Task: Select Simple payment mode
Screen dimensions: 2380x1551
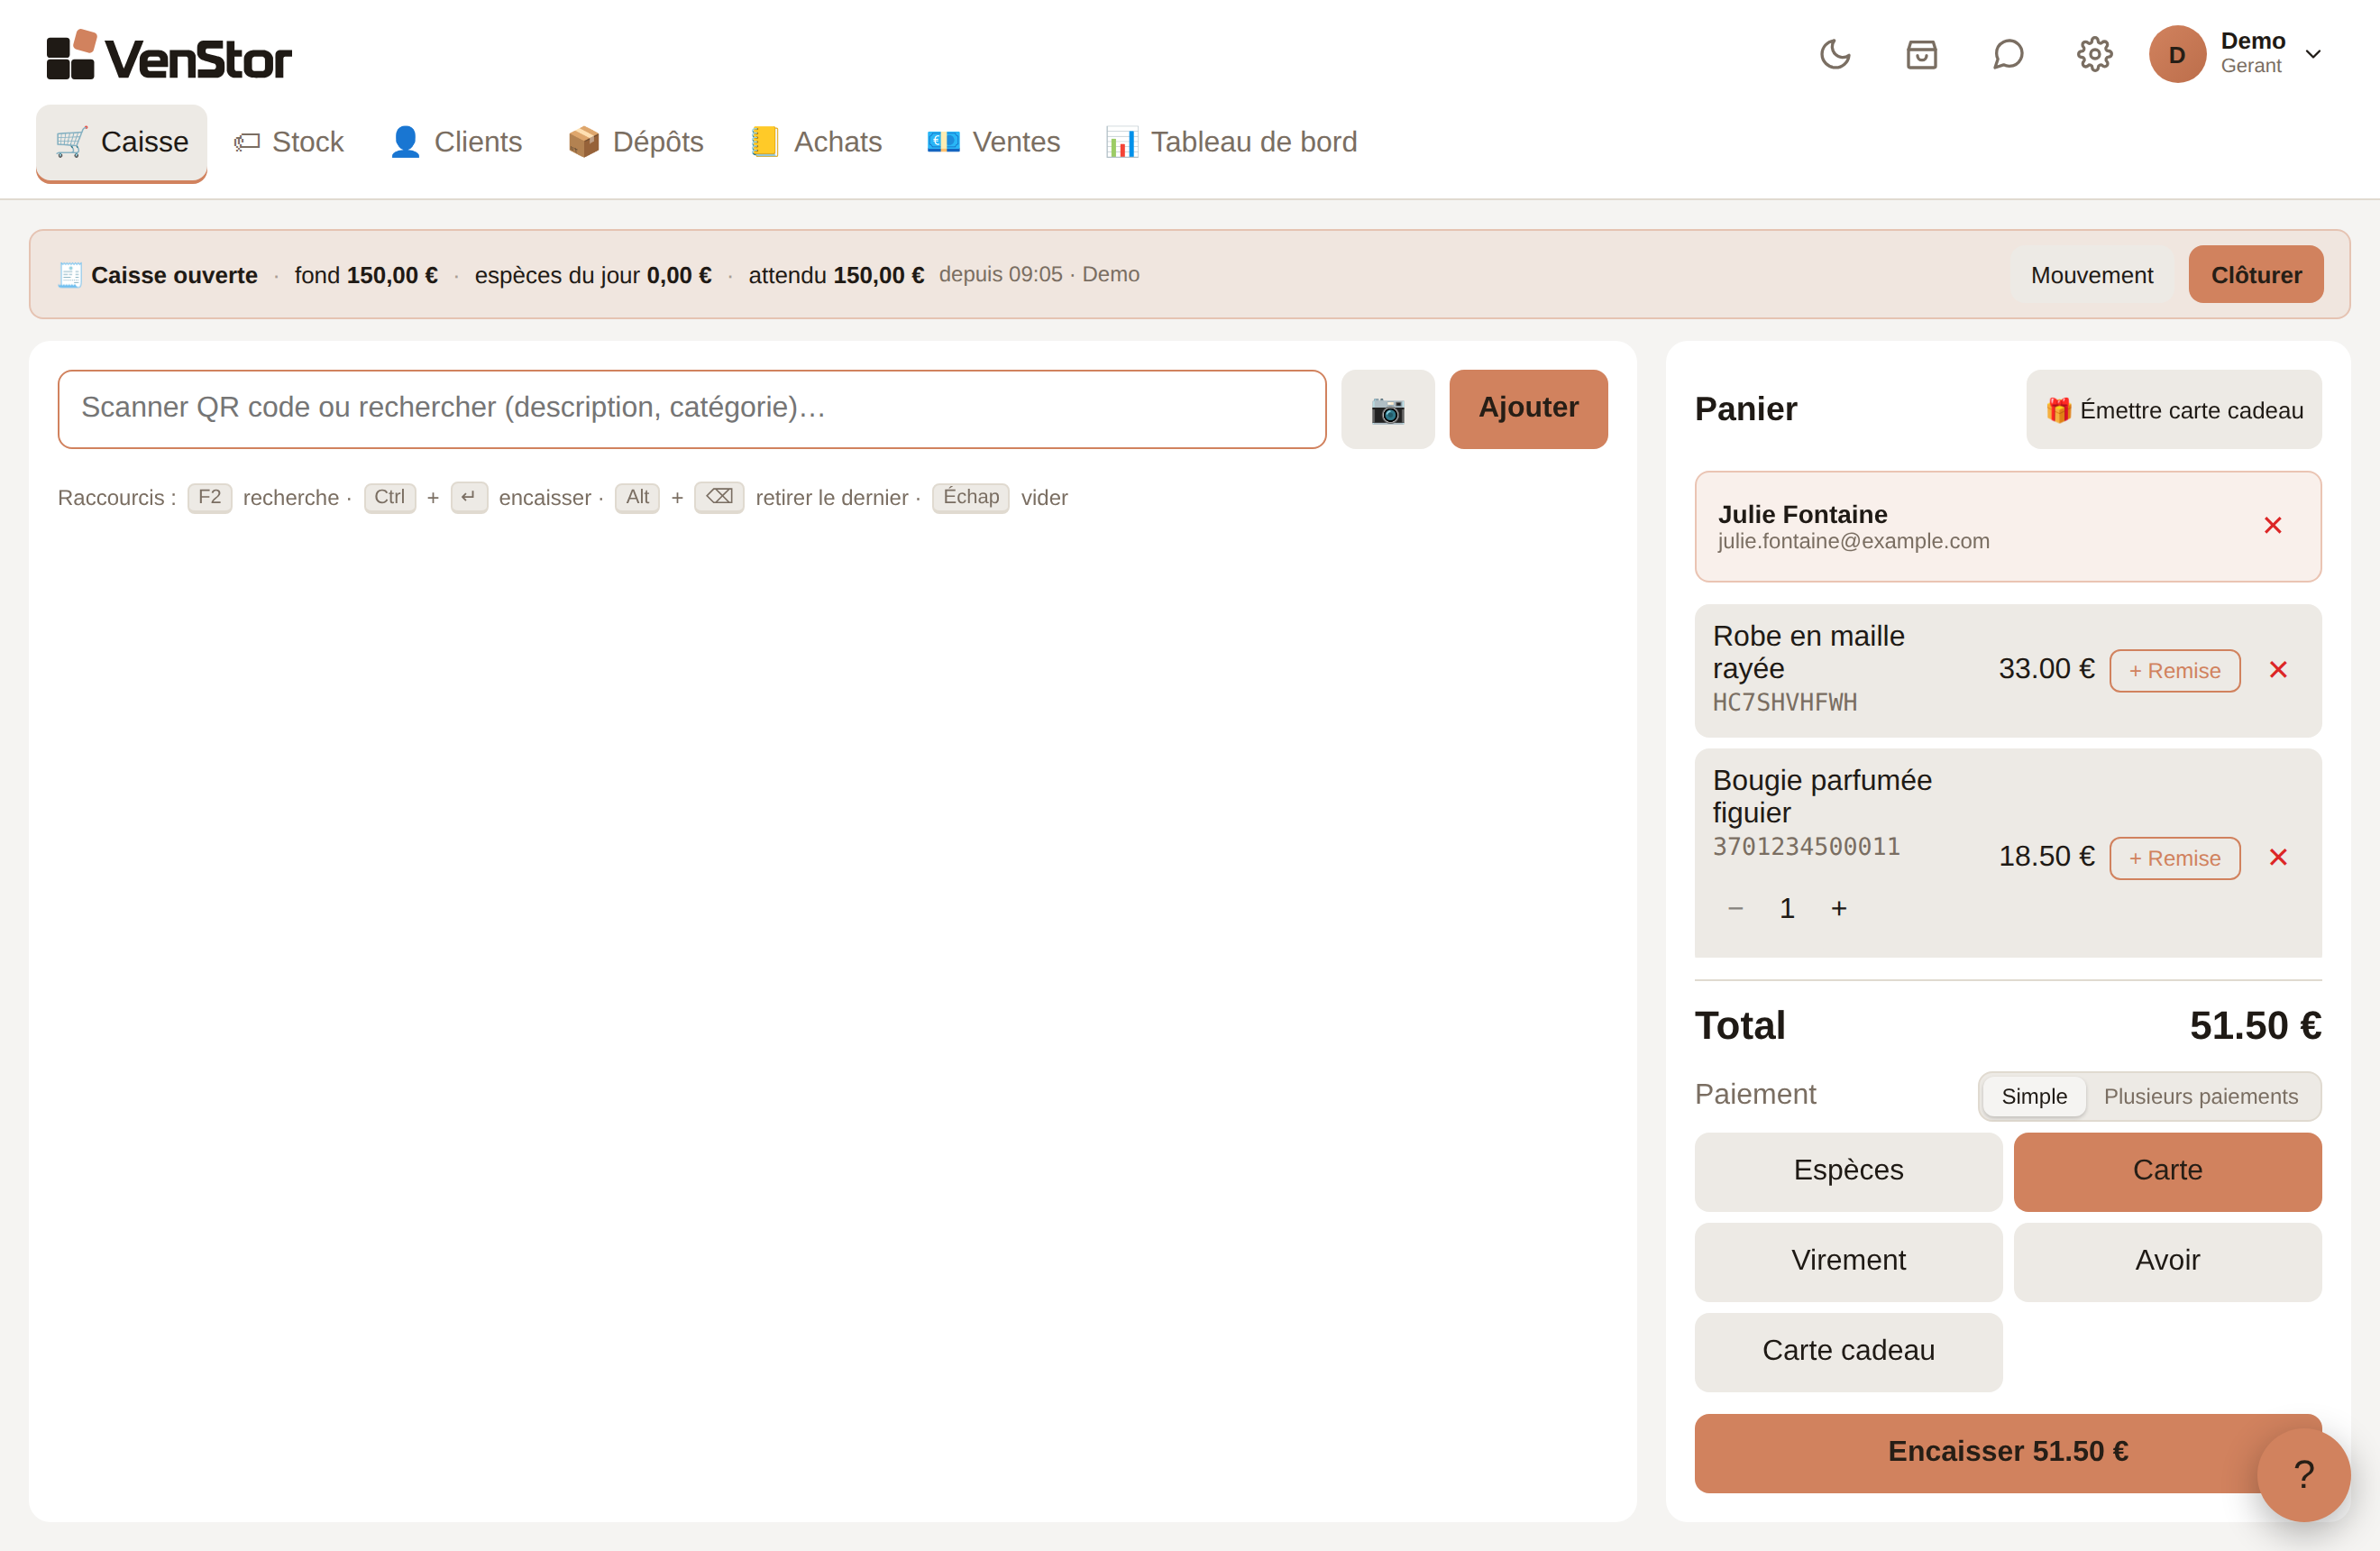Action: pos(2034,1097)
